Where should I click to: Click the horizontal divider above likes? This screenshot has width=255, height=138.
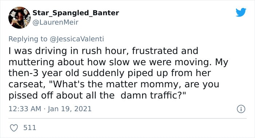coord(127,118)
